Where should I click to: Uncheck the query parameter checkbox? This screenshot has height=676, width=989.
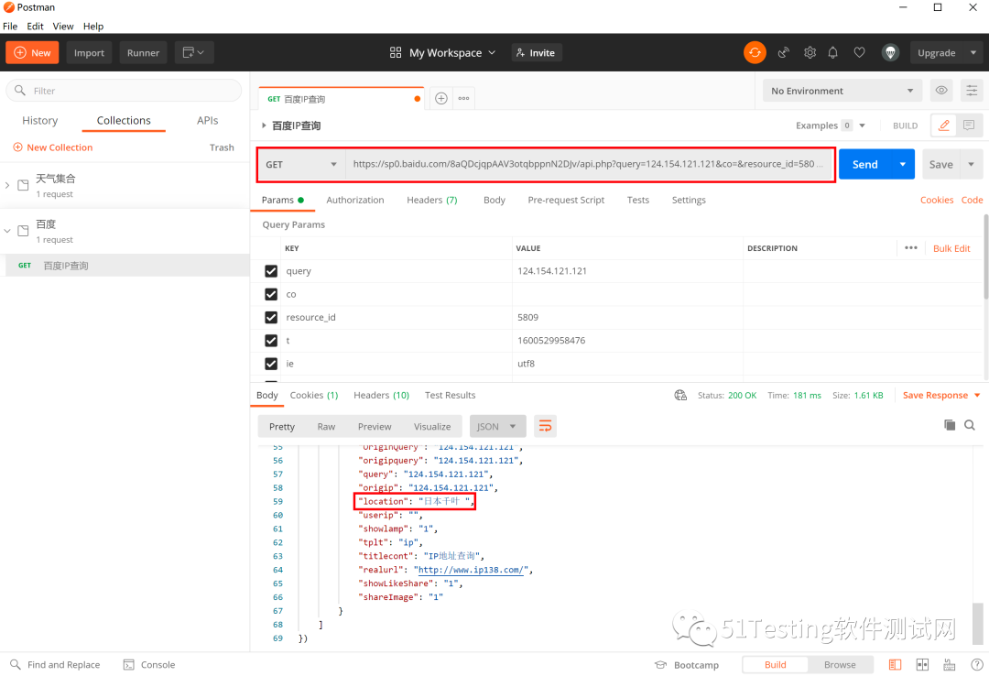point(271,271)
